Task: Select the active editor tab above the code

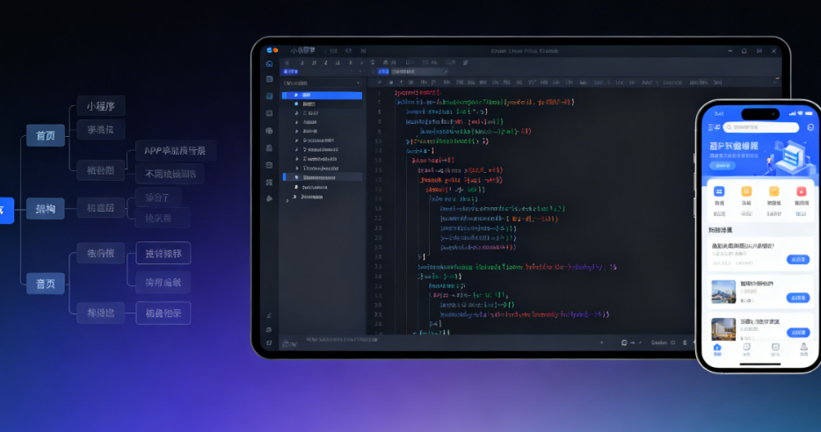Action: (381, 71)
